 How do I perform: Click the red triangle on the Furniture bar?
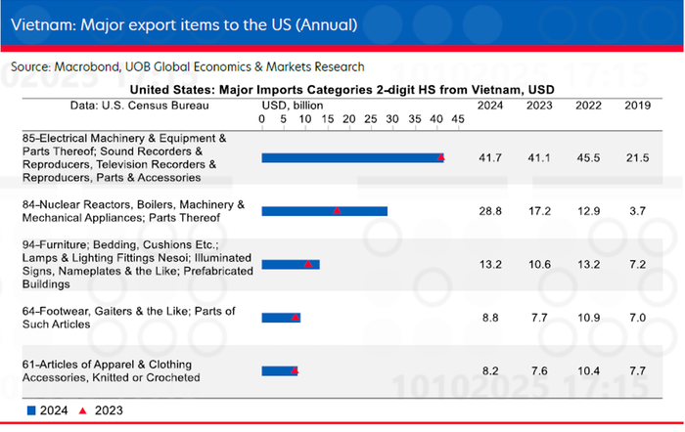coord(308,263)
